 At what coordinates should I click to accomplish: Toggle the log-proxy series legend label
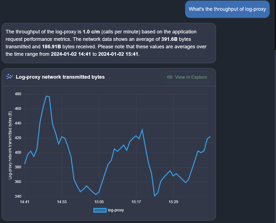116,210
